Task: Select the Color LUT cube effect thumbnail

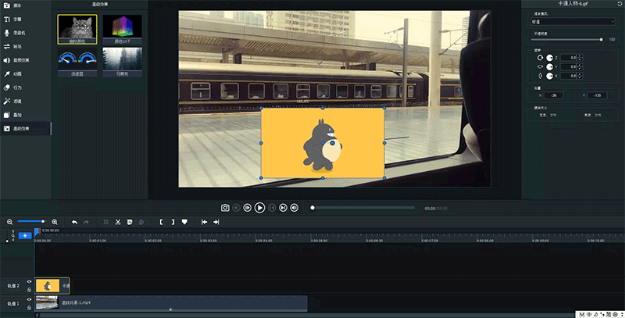Action: click(x=123, y=29)
